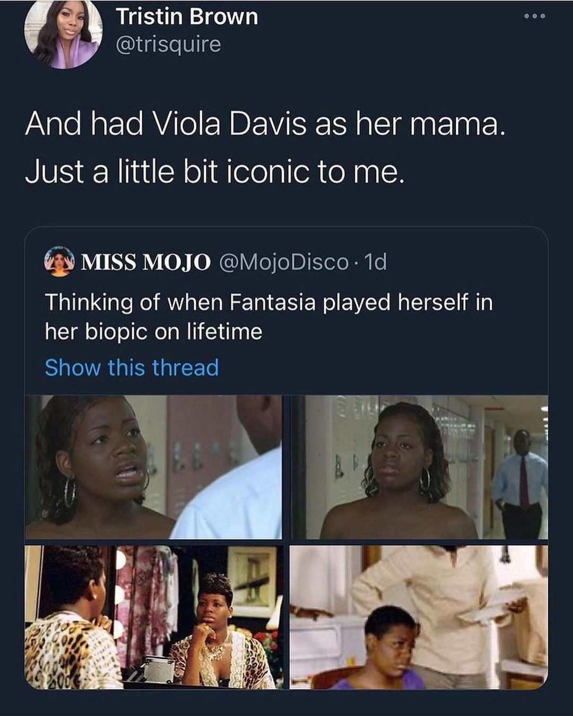Open the @trisquire handle link
The image size is (573, 716).
168,45
